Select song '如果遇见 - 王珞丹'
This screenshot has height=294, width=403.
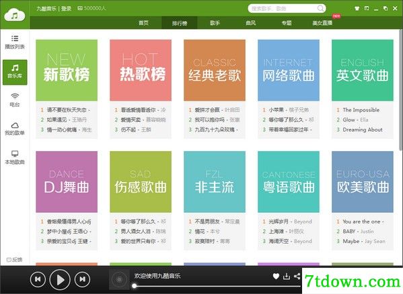(67, 119)
